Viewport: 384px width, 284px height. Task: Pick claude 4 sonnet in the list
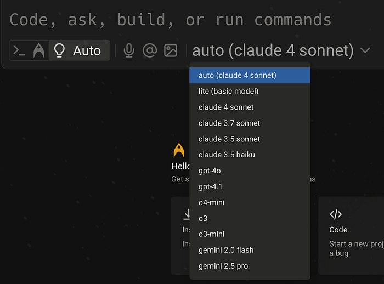tap(250, 107)
